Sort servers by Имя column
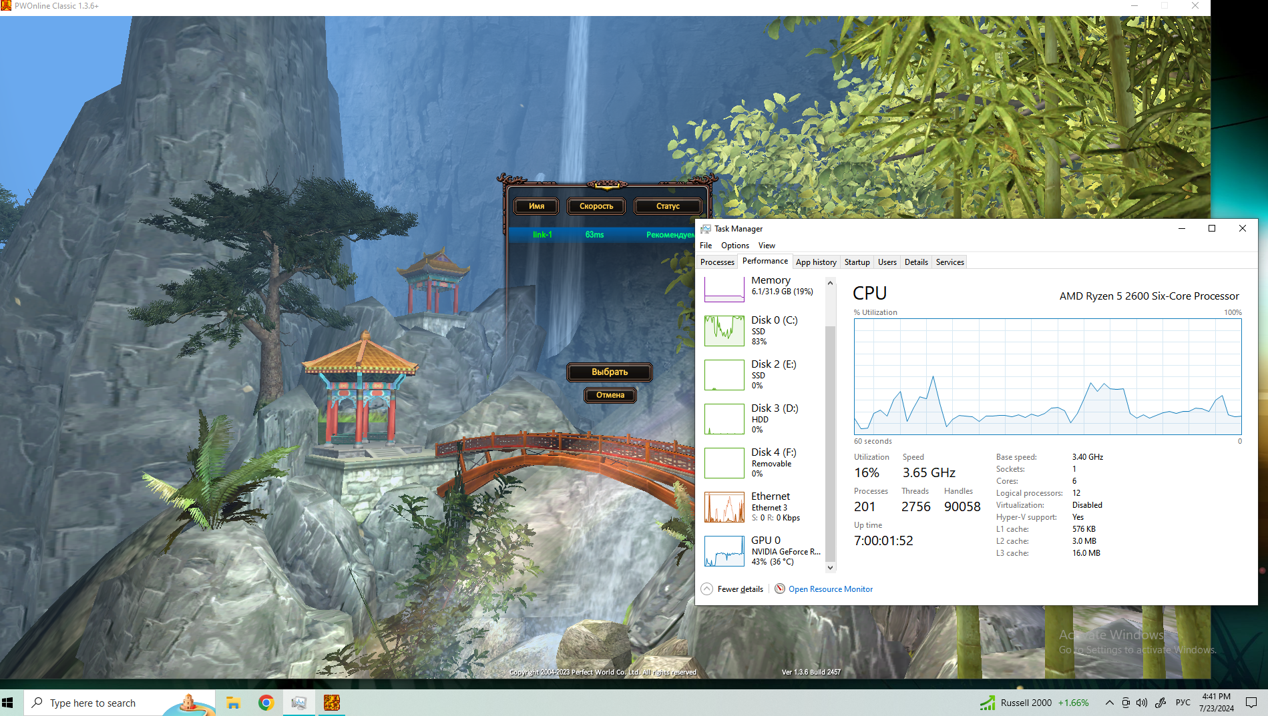 [x=536, y=206]
